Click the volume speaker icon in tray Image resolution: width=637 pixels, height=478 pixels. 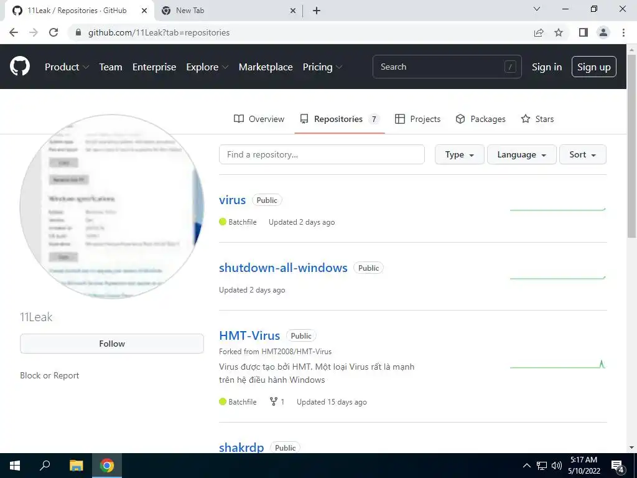pos(557,466)
